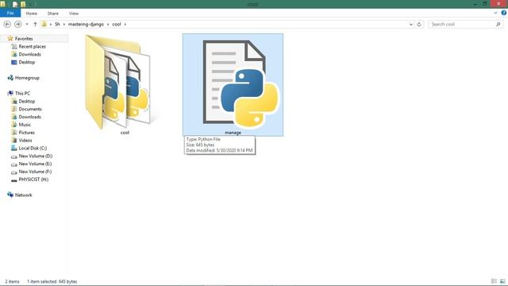Select This PC in the sidebar
The image size is (508, 286).
pyautogui.click(x=22, y=94)
